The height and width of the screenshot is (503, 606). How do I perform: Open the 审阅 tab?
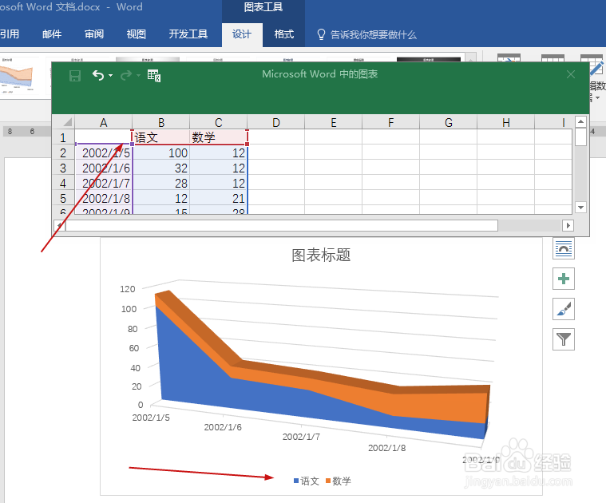tap(94, 34)
